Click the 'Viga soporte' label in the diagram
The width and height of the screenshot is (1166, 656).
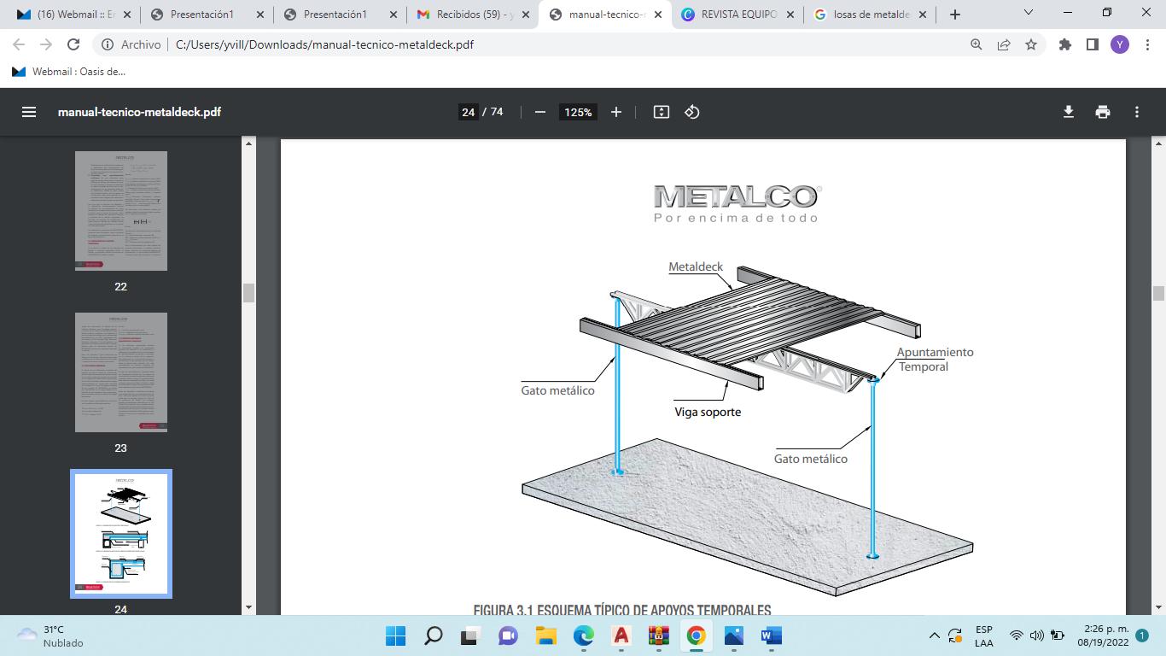pos(708,412)
